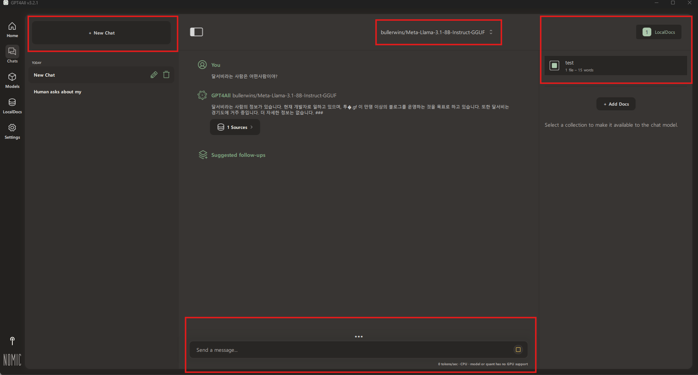Toggle the chat list drawer panel
Viewport: 698px width, 375px height.
point(196,32)
